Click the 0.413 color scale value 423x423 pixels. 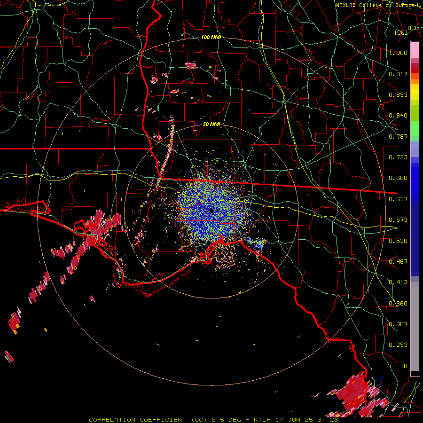(398, 282)
